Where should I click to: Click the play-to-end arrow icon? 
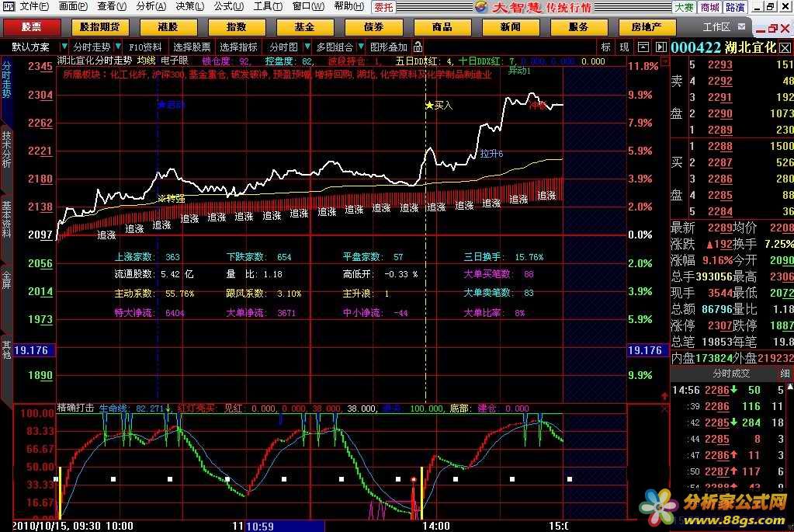(x=661, y=47)
